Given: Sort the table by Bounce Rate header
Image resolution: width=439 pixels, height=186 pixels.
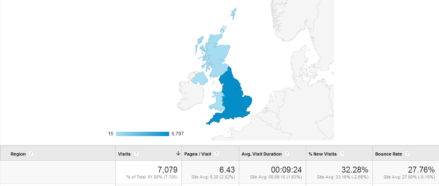Looking at the screenshot, I should pyautogui.click(x=389, y=154).
